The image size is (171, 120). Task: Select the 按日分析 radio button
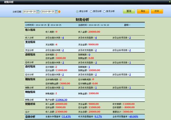click(91, 11)
